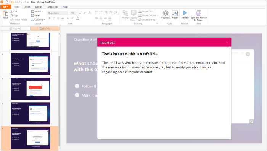The width and height of the screenshot is (267, 151).
Task: Launch Preview with the play icon
Action: tap(185, 13)
